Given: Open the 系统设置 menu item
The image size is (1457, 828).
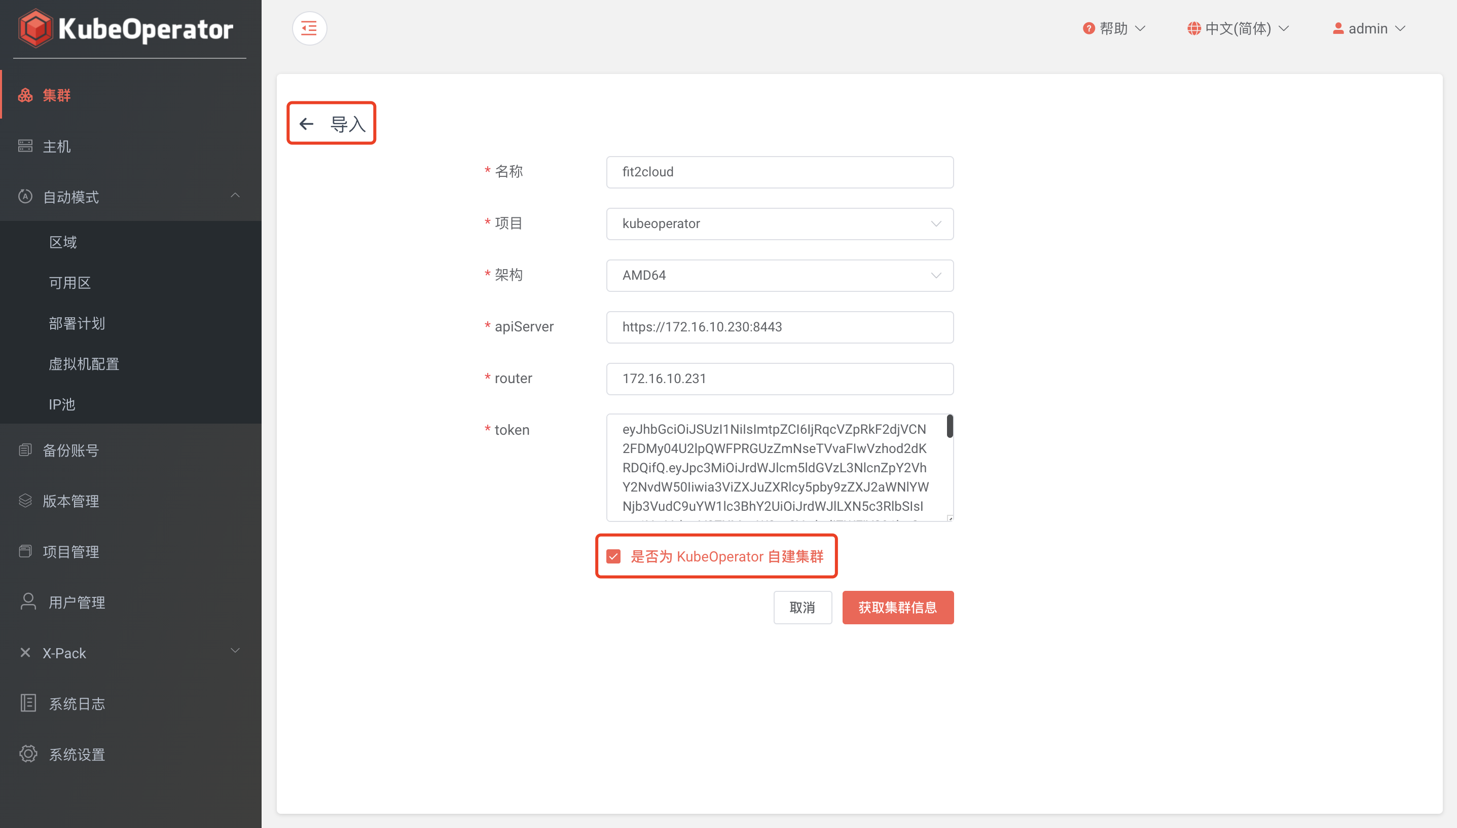Looking at the screenshot, I should click(131, 754).
